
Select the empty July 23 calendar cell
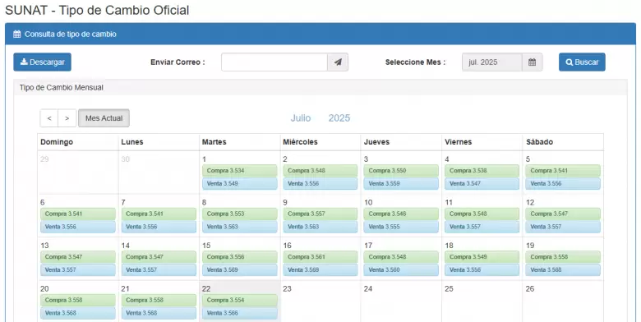click(320, 301)
